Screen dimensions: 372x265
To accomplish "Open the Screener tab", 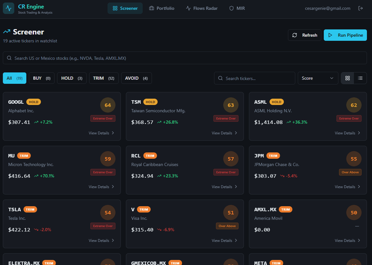I will coord(125,8).
